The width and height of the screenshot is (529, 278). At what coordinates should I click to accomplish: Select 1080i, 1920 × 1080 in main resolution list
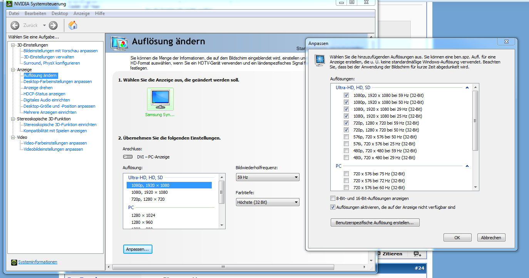click(x=149, y=192)
